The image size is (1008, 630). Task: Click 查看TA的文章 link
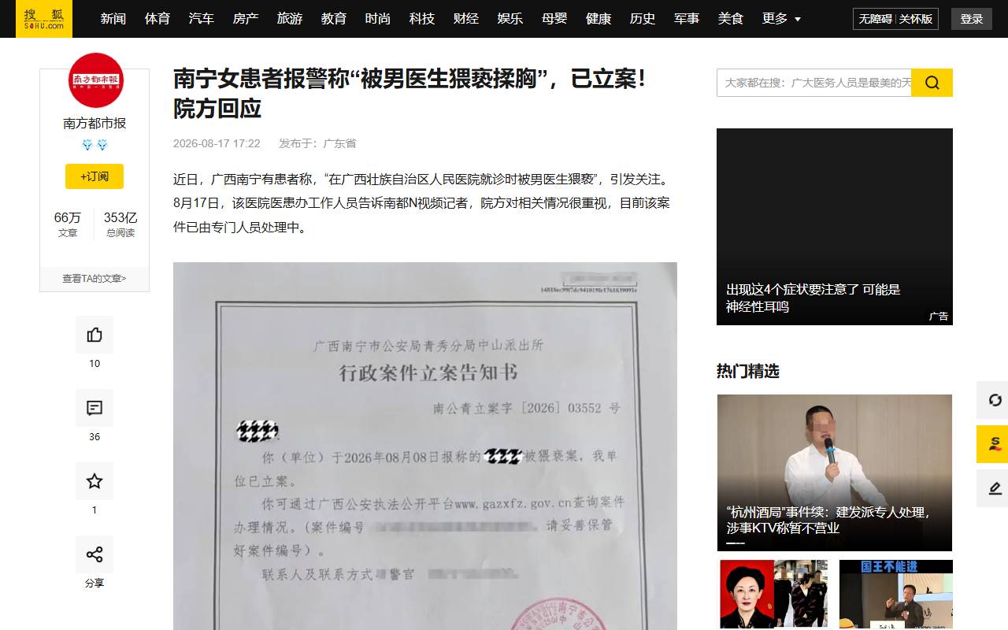pos(94,279)
